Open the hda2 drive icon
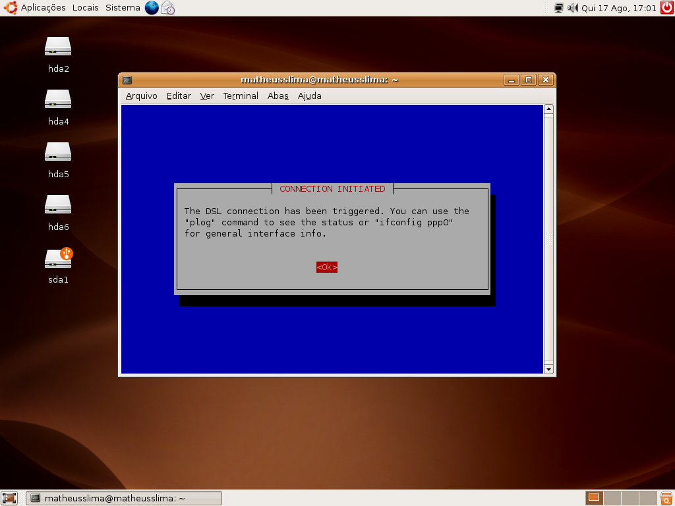Viewport: 675px width, 506px height. click(x=58, y=47)
